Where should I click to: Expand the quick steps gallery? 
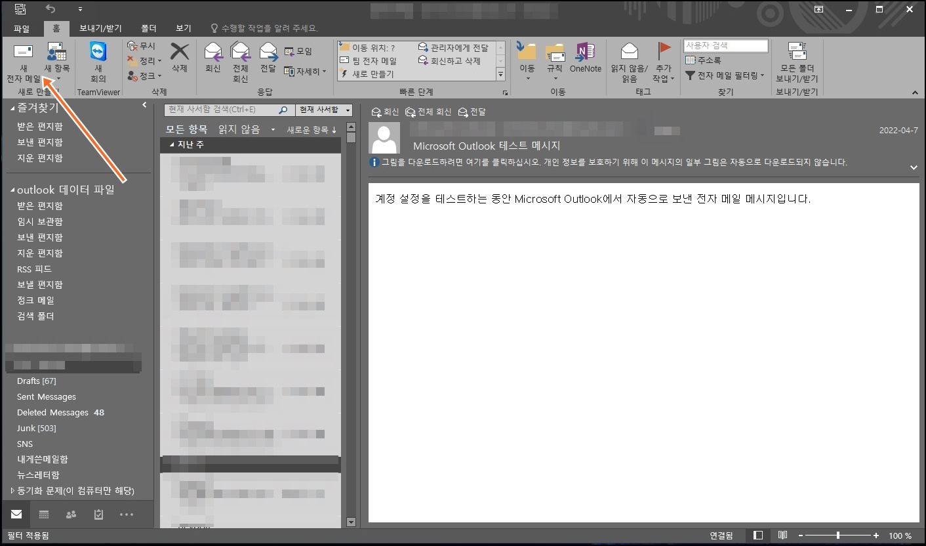500,75
